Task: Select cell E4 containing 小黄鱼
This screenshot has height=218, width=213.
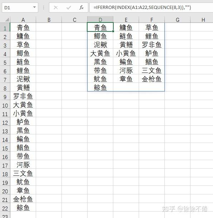Action: (126, 53)
